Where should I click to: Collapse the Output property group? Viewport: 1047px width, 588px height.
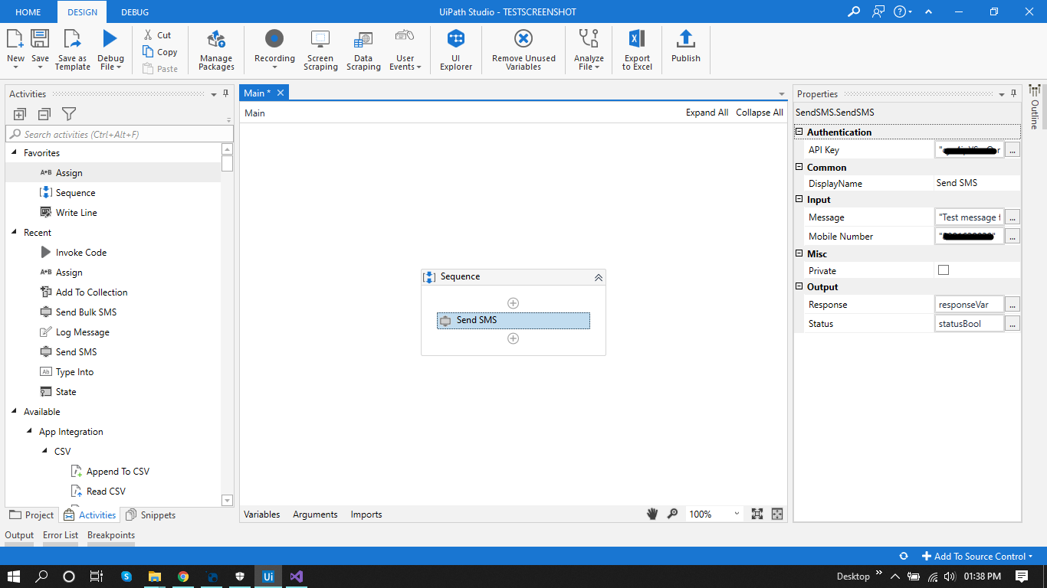point(799,286)
